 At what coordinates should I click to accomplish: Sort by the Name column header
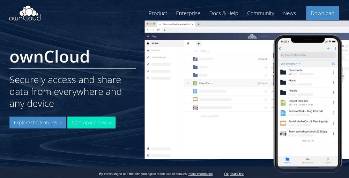[x=205, y=51]
